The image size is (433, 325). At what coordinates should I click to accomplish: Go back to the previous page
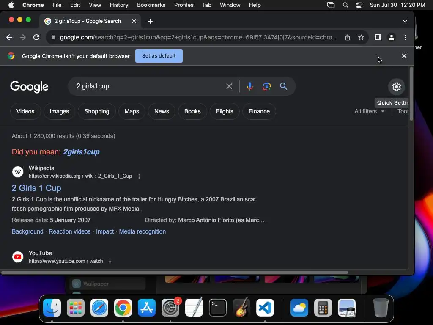(x=9, y=37)
